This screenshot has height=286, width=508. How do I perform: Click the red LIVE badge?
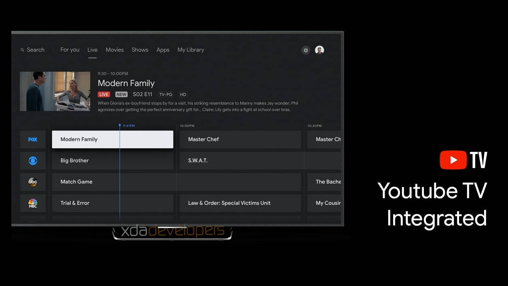(104, 95)
